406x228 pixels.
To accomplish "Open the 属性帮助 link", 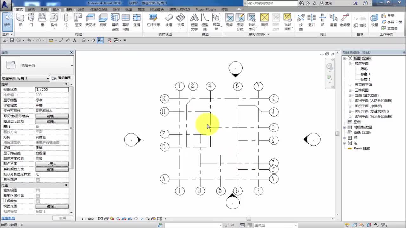I will point(8,218).
